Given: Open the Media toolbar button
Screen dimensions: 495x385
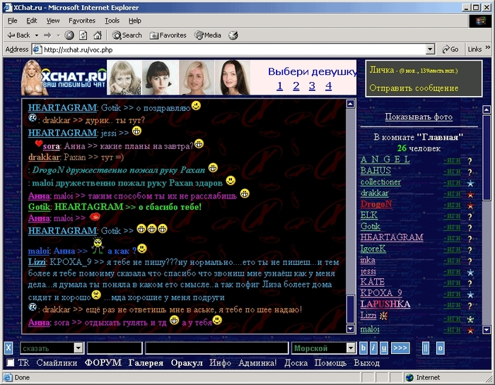Looking at the screenshot, I should (208, 35).
